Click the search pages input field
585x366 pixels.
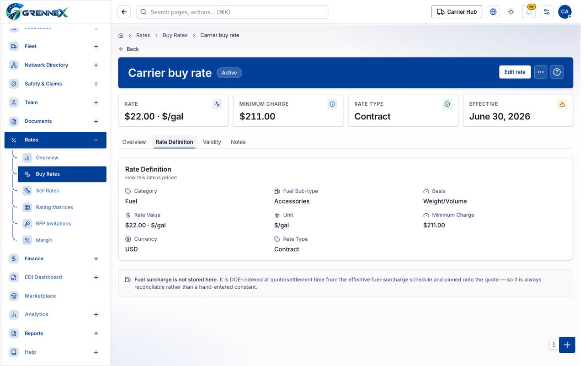click(232, 12)
